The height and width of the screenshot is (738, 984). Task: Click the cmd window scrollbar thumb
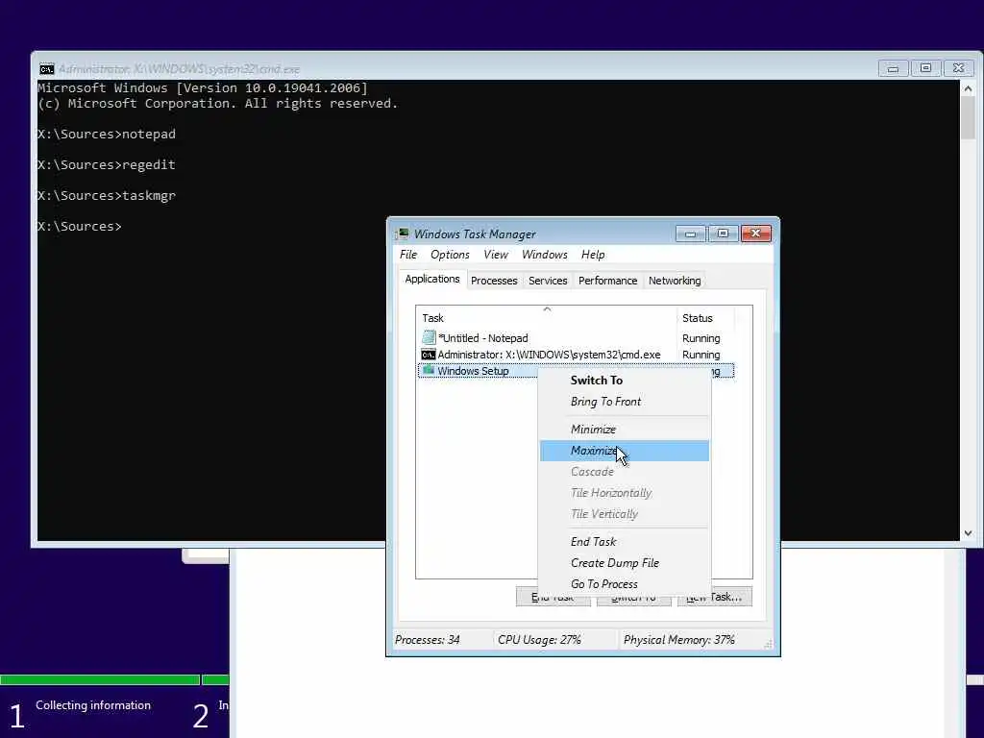click(968, 118)
